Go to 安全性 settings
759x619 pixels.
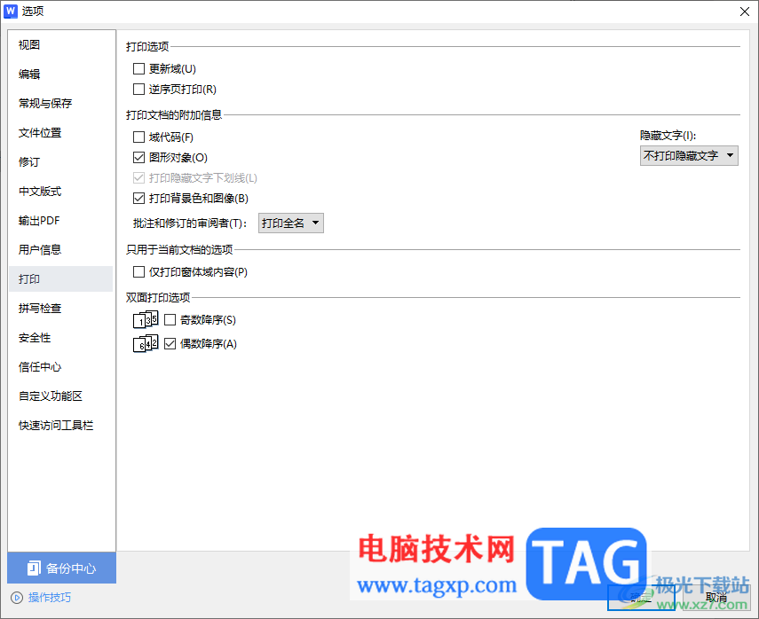[61, 338]
